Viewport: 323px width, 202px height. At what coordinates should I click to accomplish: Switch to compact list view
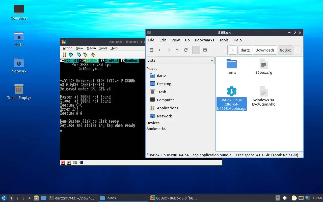pos(213,50)
